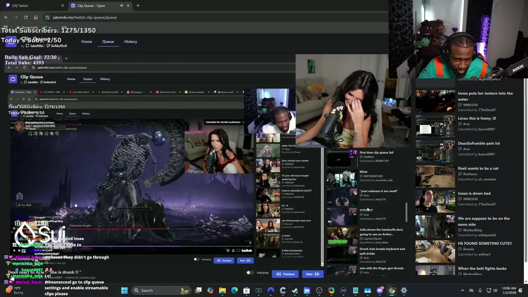Open Discord from the taskbar
The height and width of the screenshot is (297, 528).
380,290
